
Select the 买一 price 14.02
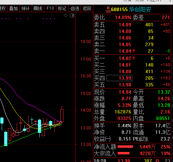tap(125, 58)
